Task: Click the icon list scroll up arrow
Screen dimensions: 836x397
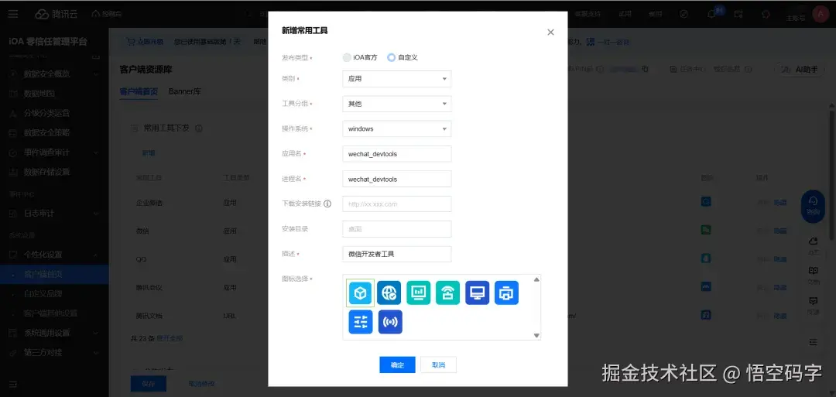Action: tap(536, 279)
